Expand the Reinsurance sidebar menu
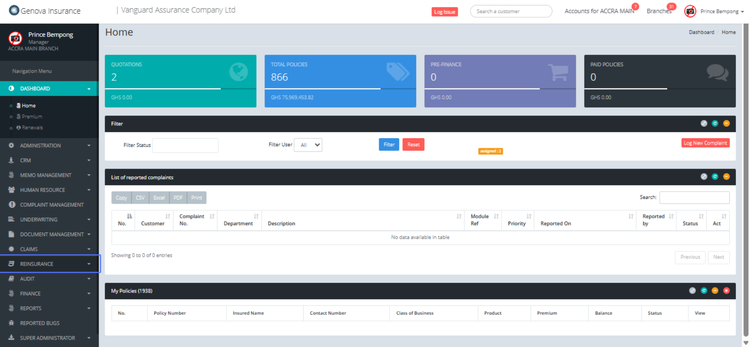The image size is (750, 347). [49, 264]
